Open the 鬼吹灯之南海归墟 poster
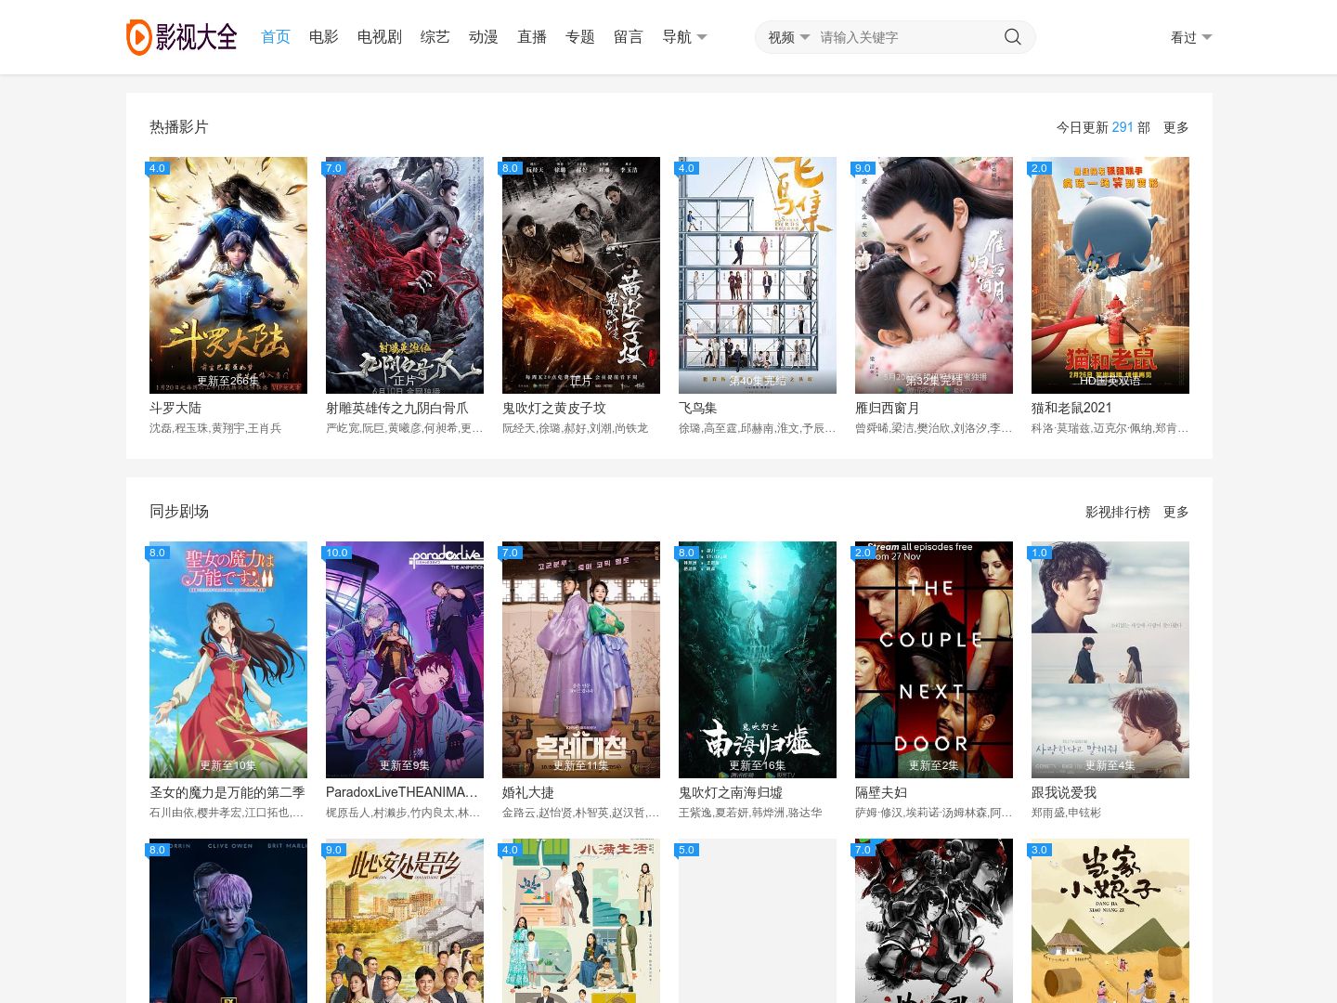 click(758, 659)
